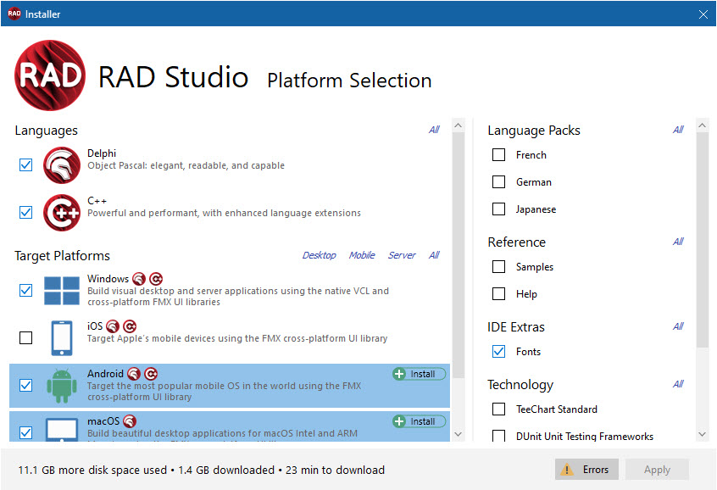Enable the Help reference checkbox
This screenshot has width=717, height=490.
coord(498,293)
